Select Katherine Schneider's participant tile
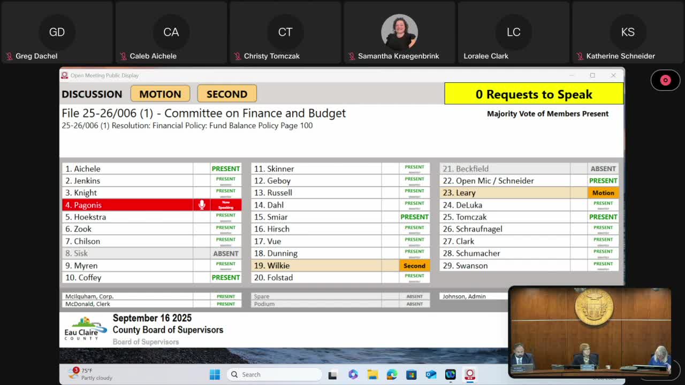Image resolution: width=685 pixels, height=385 pixels. pyautogui.click(x=628, y=33)
